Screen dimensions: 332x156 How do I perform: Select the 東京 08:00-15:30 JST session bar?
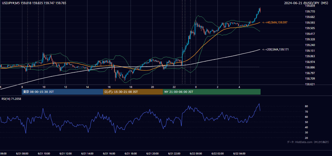click(x=62, y=92)
